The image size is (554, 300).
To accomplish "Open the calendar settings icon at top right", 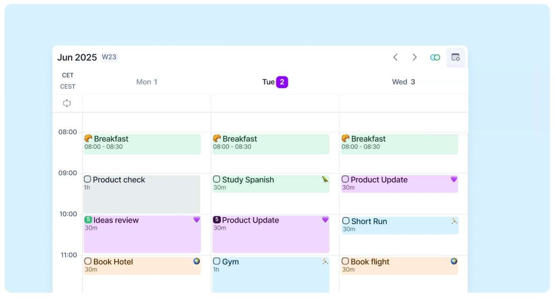I will (x=455, y=57).
